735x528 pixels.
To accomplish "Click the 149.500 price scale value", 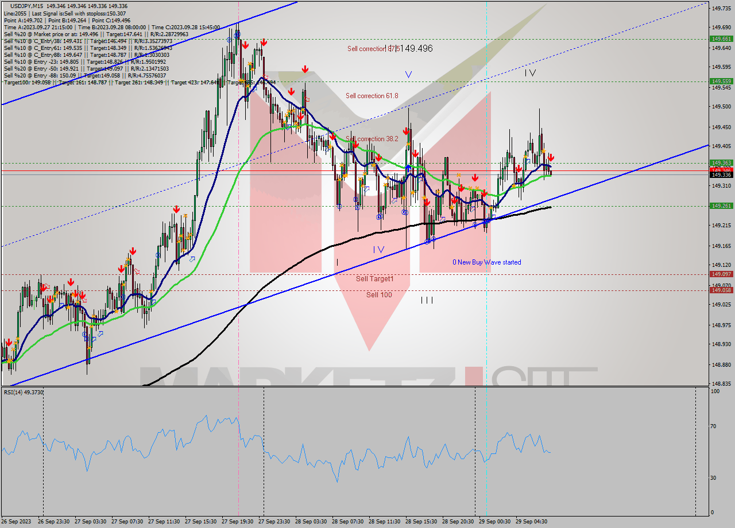I will pyautogui.click(x=721, y=107).
